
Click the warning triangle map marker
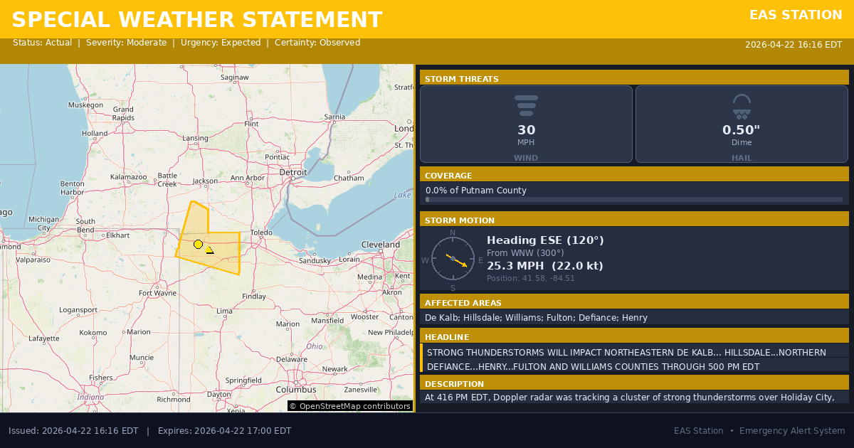210,250
